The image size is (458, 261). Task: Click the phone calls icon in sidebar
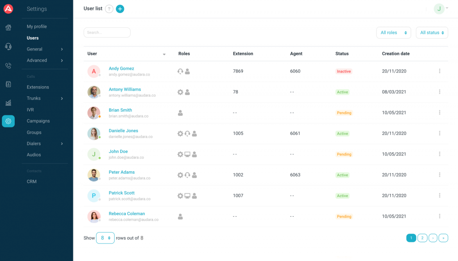(8, 66)
